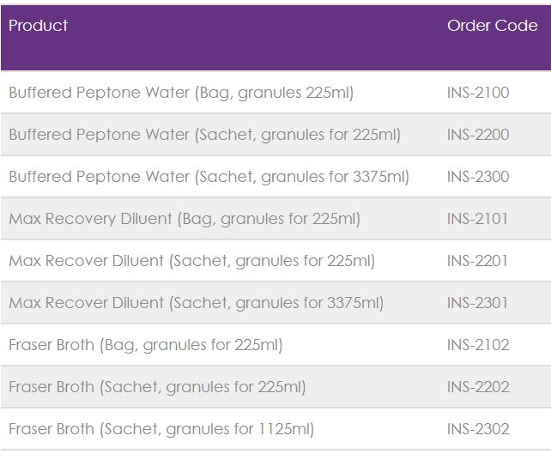The image size is (551, 460).
Task: Select Buffered Peptone Water Bag granules 225ml
Action: click(x=181, y=93)
